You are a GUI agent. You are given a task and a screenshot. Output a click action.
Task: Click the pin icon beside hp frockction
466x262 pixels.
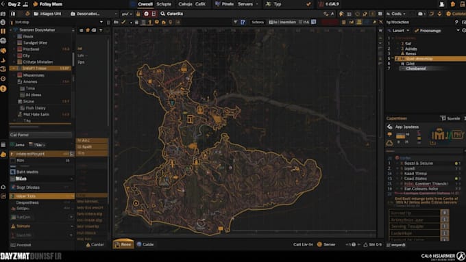tap(456, 22)
